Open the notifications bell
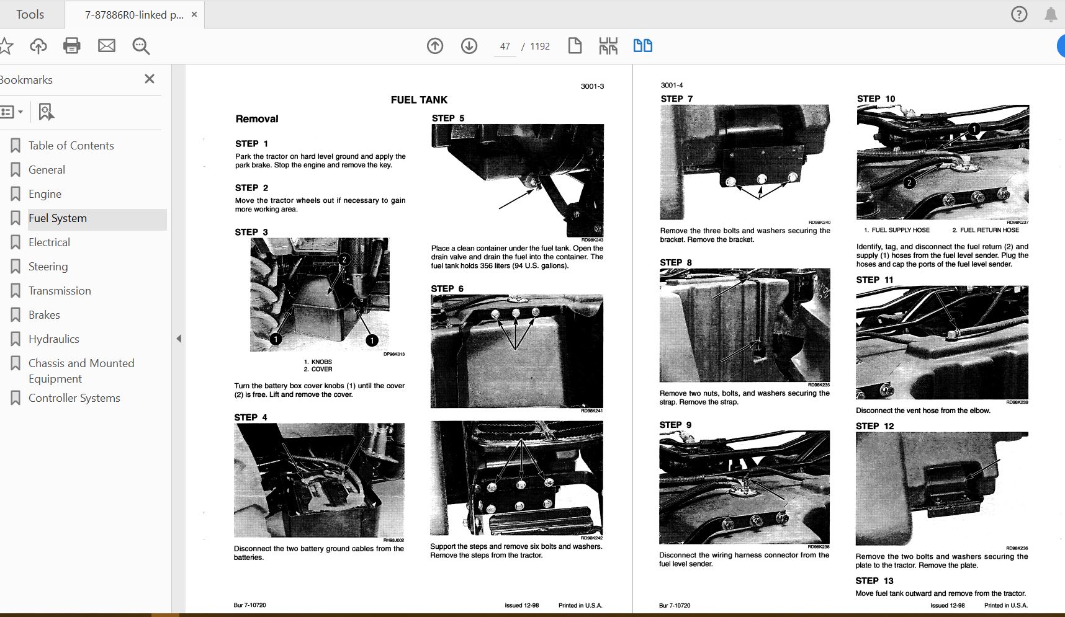The image size is (1065, 617). (x=1049, y=14)
